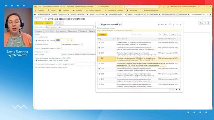Select the row with code 2204

tap(139, 85)
